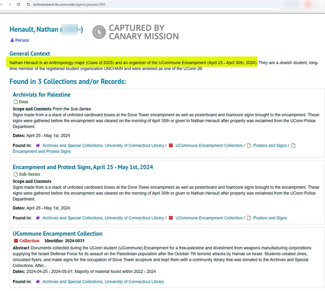Open Archives and Special Collections link in Collection card
Viewport: 325px width, 291px height.
point(103,282)
